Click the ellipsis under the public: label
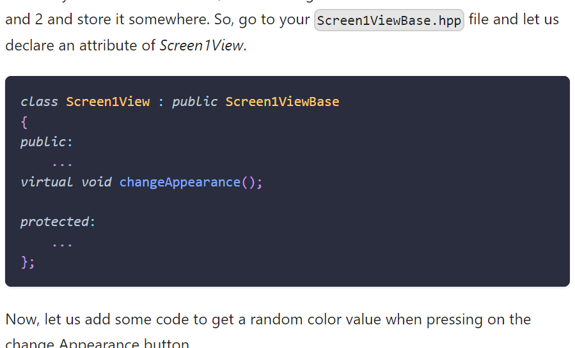 click(x=62, y=165)
